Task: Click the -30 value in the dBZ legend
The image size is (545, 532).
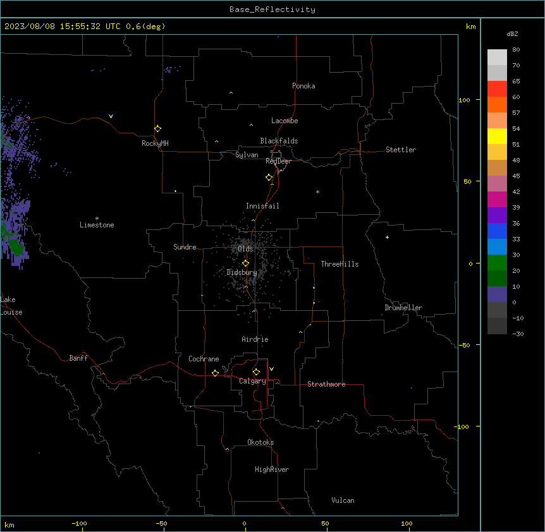Action: (x=518, y=334)
